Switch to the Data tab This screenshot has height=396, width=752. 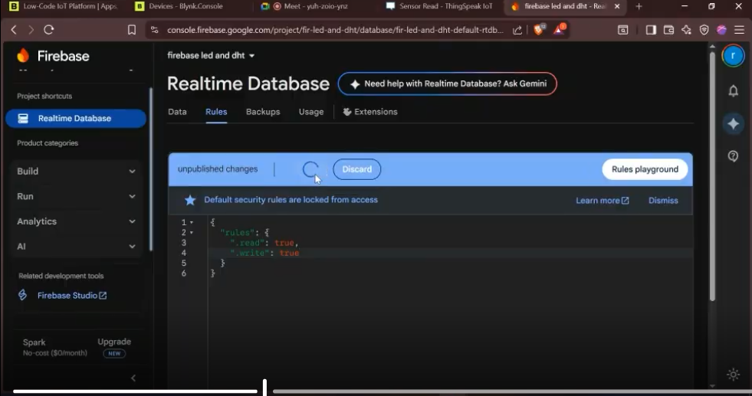coord(177,112)
